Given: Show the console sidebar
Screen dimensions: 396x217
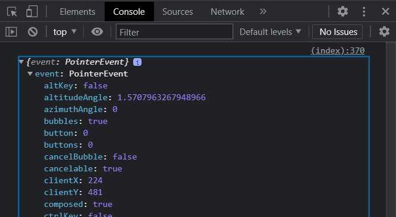Looking at the screenshot, I should coord(11,32).
